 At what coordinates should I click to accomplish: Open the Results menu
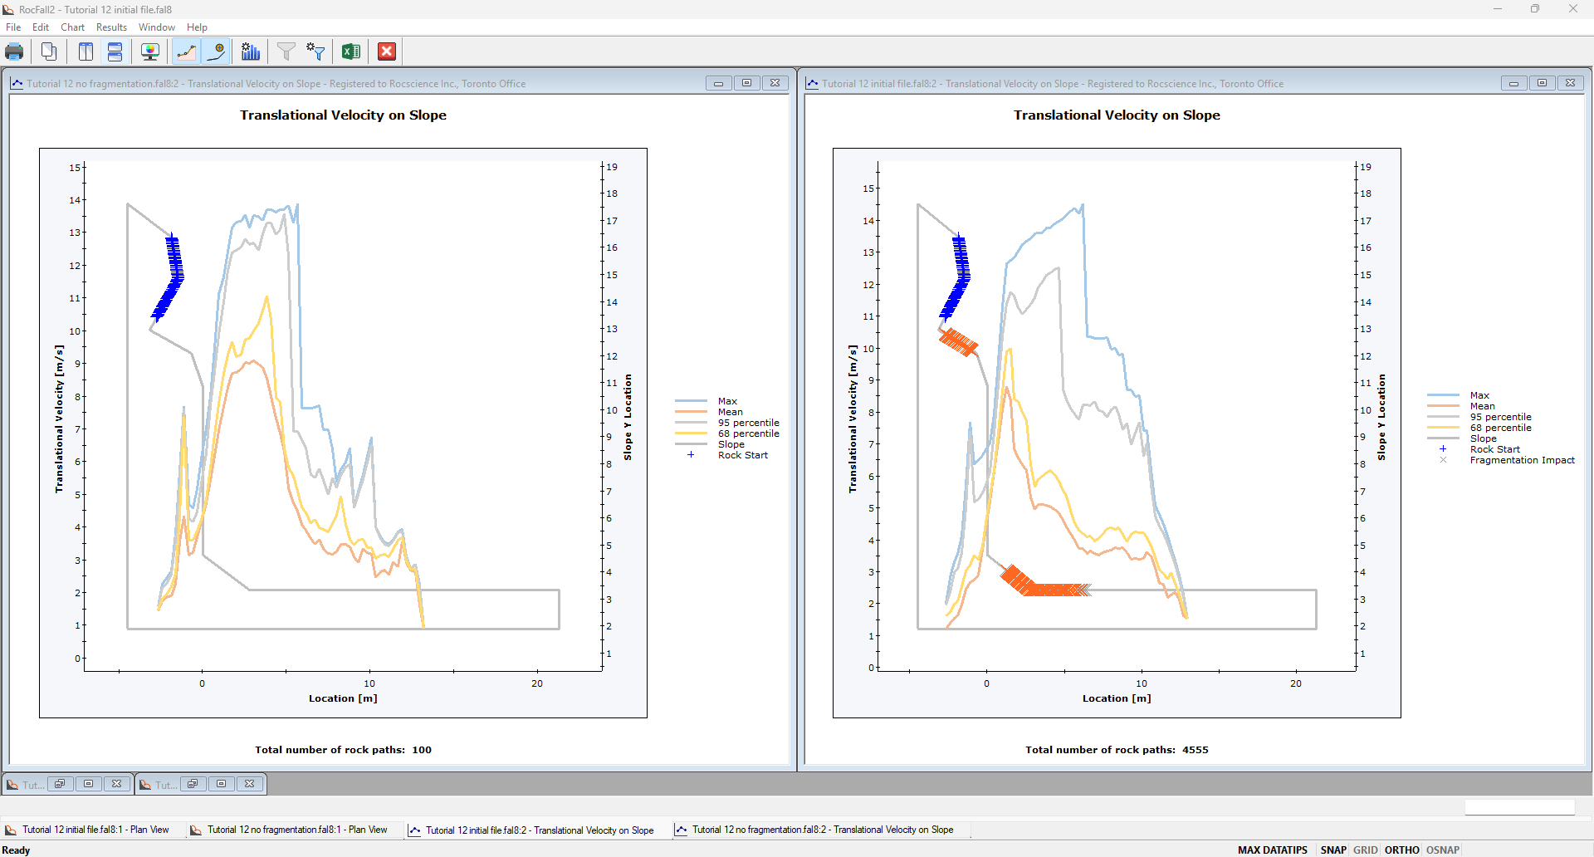coord(111,27)
